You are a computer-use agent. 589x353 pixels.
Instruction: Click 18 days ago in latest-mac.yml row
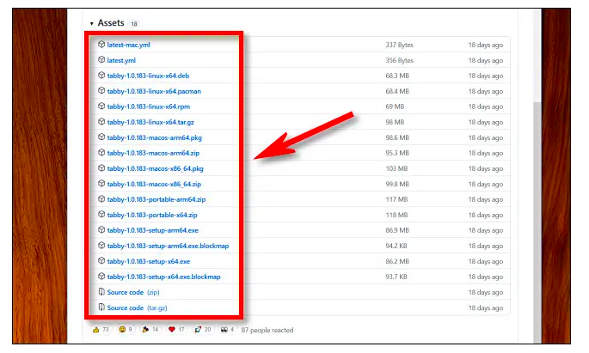coord(485,45)
